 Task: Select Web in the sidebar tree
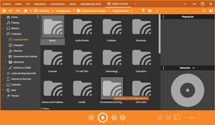(x=14, y=90)
